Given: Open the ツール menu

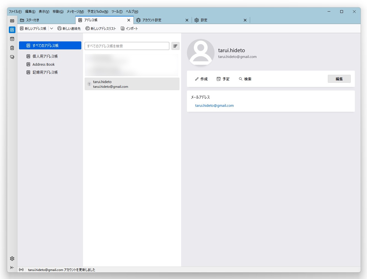Looking at the screenshot, I should (117, 12).
